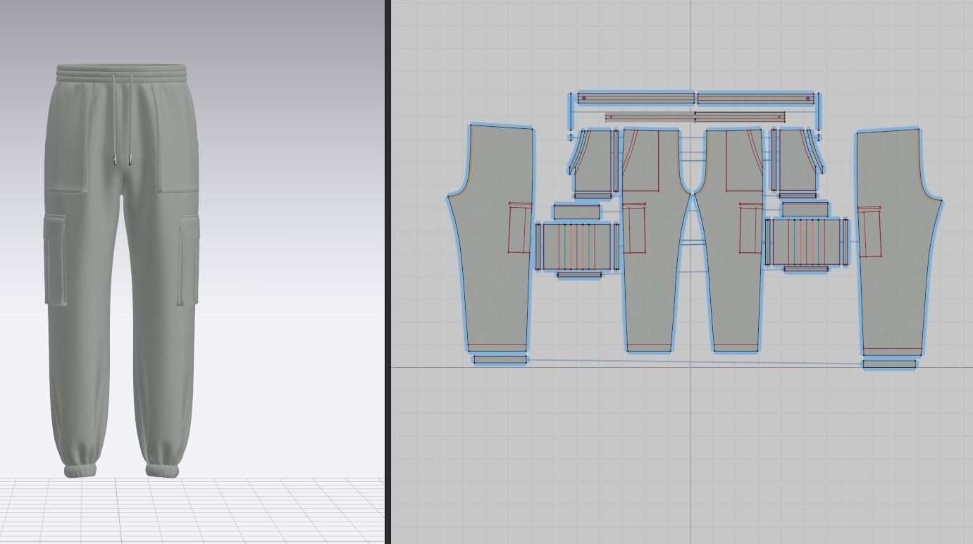This screenshot has height=544, width=973.
Task: Select the vertical strip at the waistband's left end
Action: pos(570,111)
